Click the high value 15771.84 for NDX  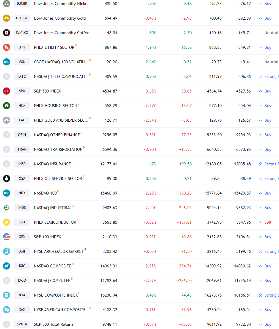(213, 193)
